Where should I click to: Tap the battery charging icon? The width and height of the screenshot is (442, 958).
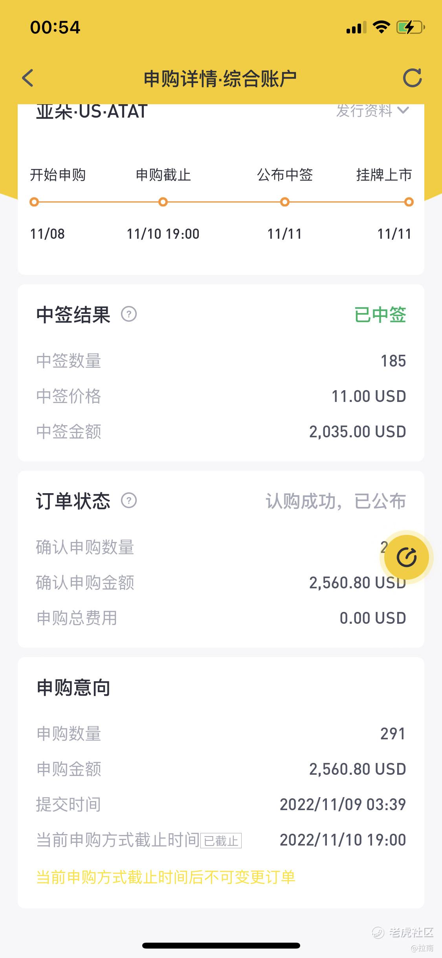click(410, 27)
